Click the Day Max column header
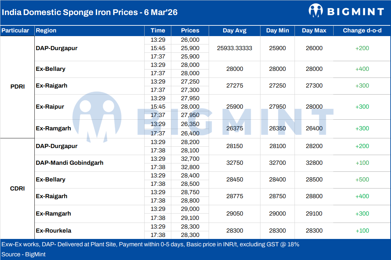 [x=314, y=30]
